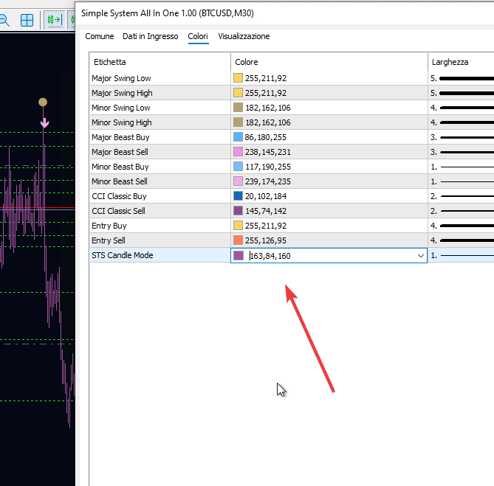Open the Comune tab
Image resolution: width=494 pixels, height=486 pixels.
click(x=99, y=36)
